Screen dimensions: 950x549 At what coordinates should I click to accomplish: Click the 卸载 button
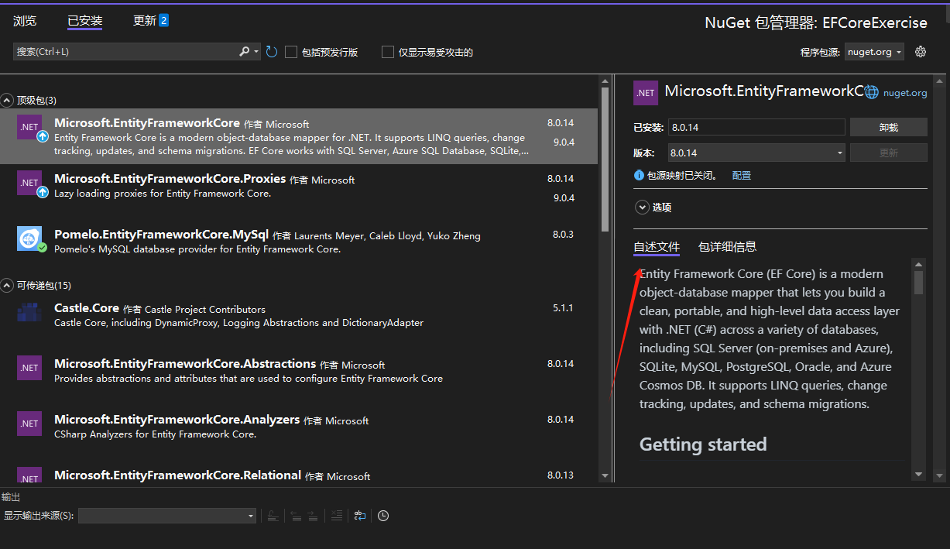click(x=888, y=126)
